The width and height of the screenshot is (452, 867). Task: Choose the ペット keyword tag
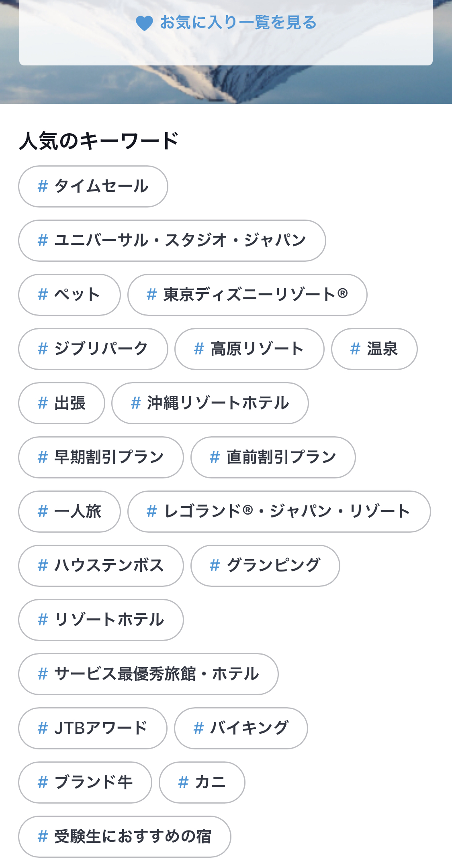(x=69, y=295)
